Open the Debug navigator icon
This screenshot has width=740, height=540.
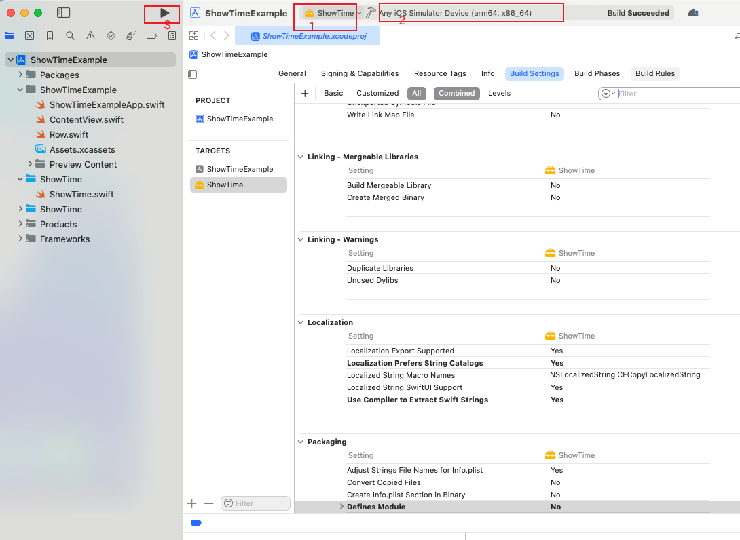(x=131, y=36)
